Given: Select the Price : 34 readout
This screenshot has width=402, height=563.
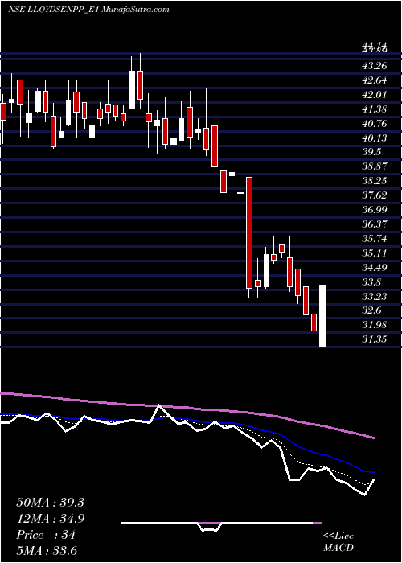Looking at the screenshot, I should [x=46, y=535].
